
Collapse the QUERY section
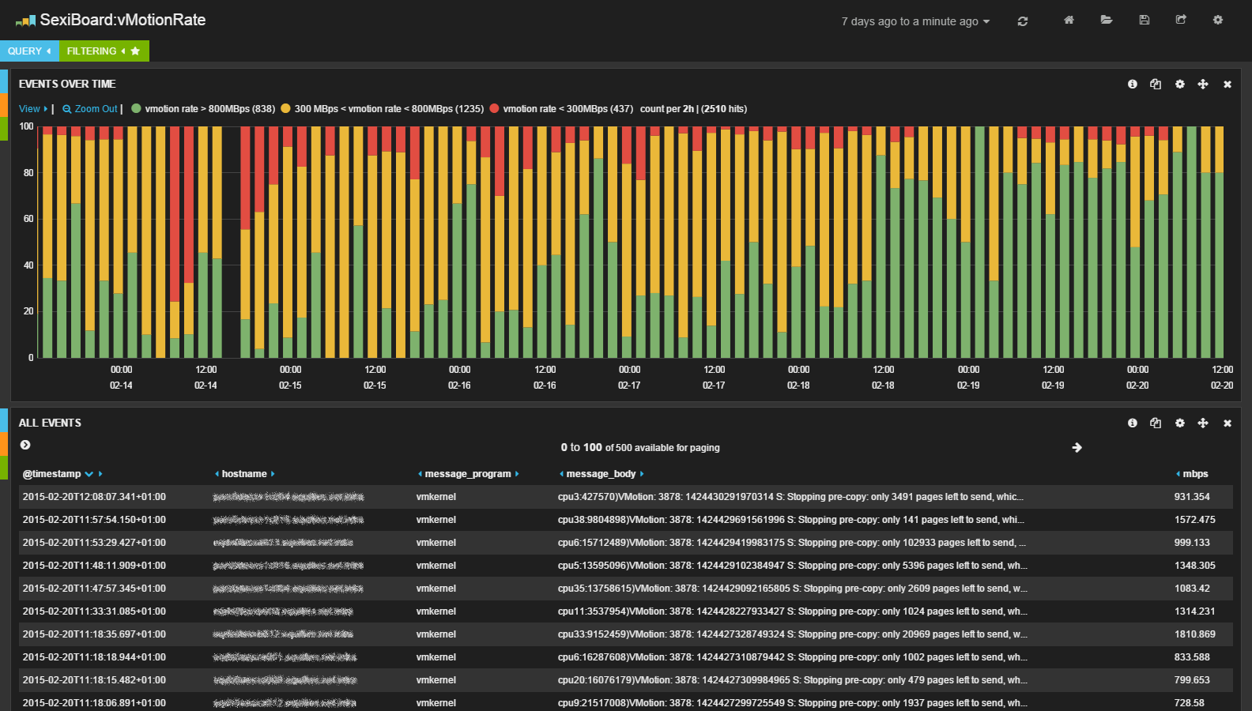pos(29,51)
